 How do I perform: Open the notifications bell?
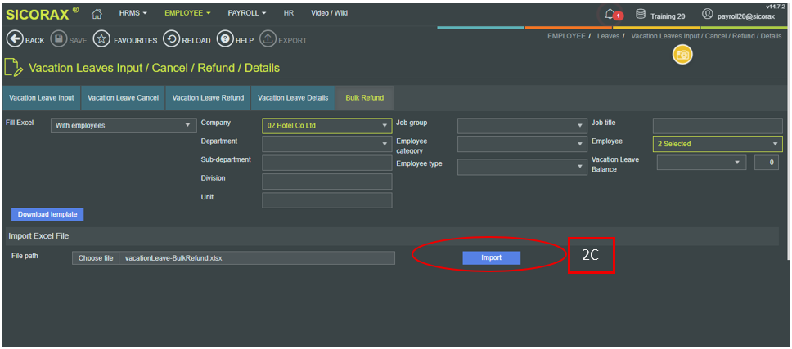tap(610, 14)
